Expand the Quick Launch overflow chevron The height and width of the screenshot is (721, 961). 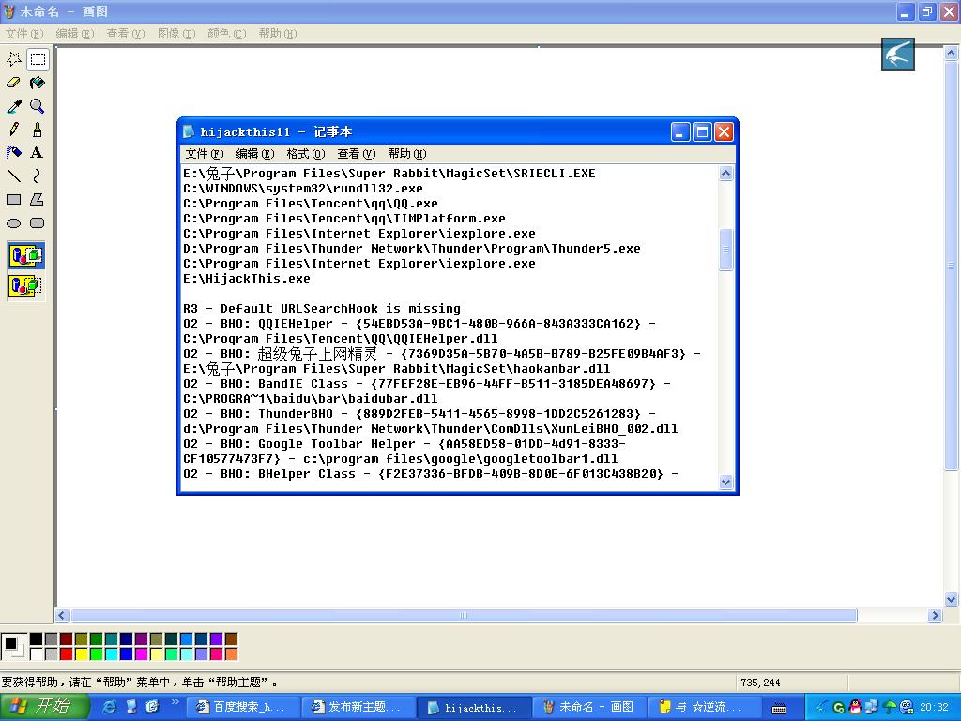(x=175, y=702)
